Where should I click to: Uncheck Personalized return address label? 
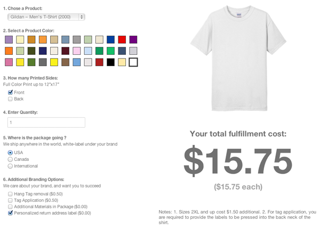click(x=11, y=213)
